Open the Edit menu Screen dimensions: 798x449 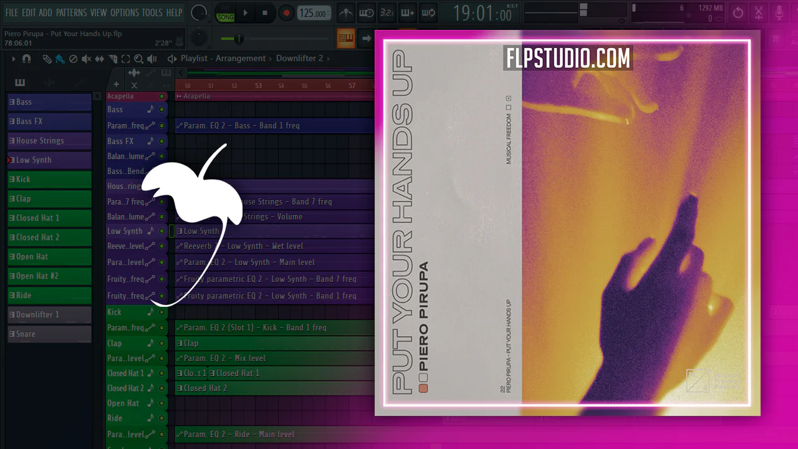(29, 12)
